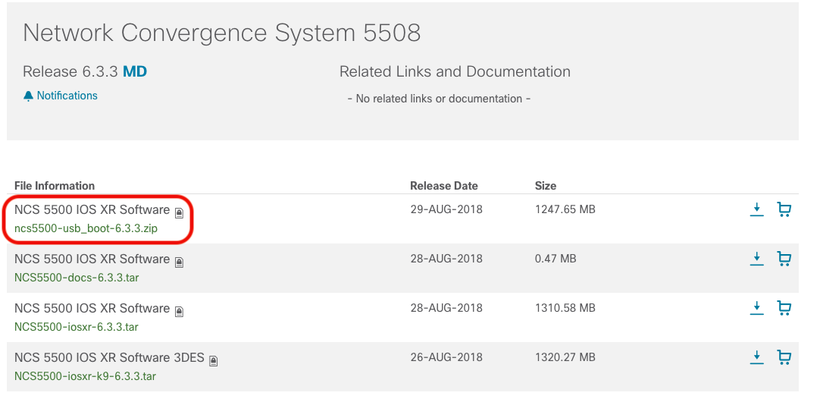Click the Release 6.3.3 text
Image resolution: width=820 pixels, height=399 pixels.
70,72
